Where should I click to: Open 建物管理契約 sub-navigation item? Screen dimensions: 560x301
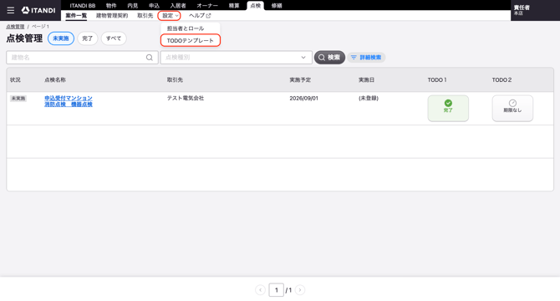coord(112,16)
